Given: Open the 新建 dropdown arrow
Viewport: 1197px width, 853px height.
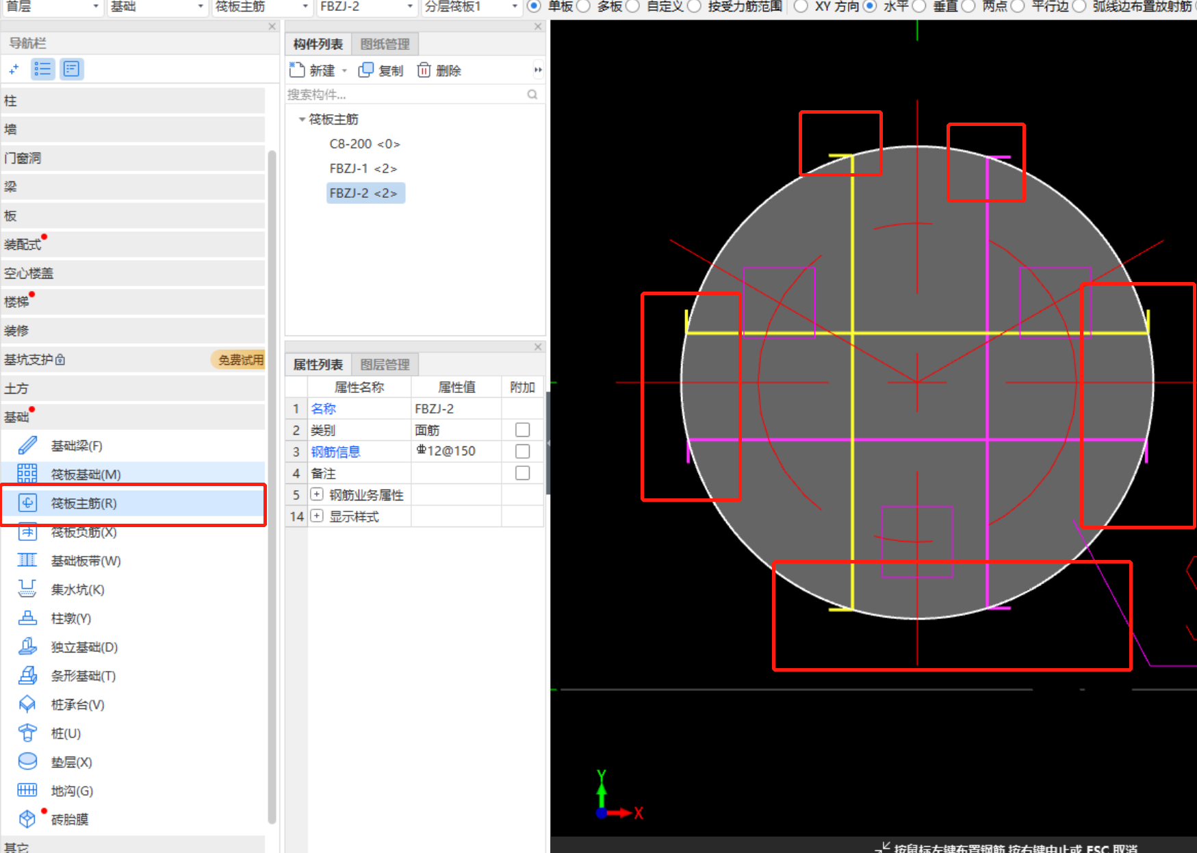Looking at the screenshot, I should click(x=344, y=71).
